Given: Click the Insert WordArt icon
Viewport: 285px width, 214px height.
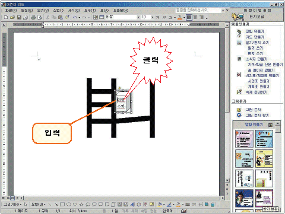Looking at the screenshot, I should pyautogui.click(x=132, y=205).
